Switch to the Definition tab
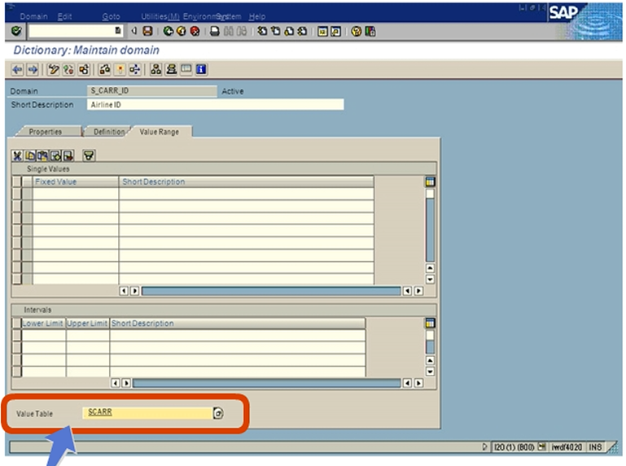Viewport: 626px width, 466px height. (109, 132)
